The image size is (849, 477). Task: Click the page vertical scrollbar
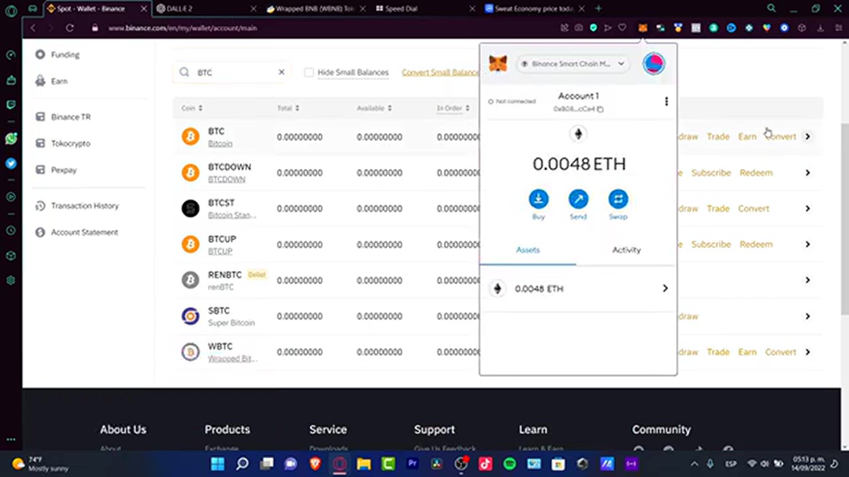[845, 219]
